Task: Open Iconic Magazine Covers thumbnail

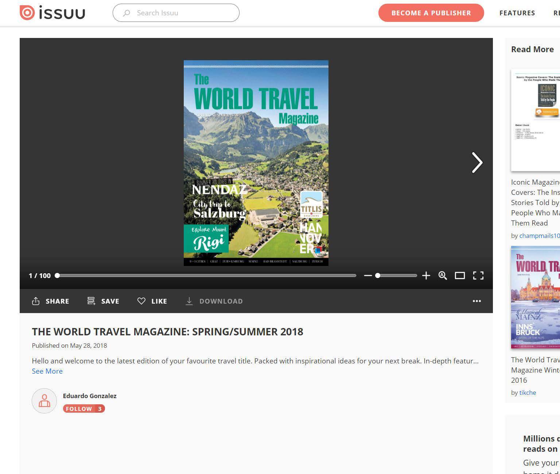Action: (536, 120)
